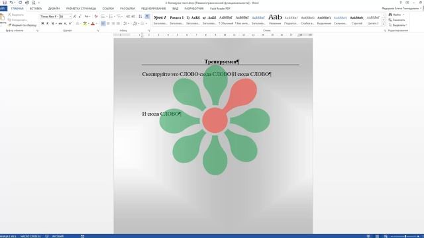Open the macro recording icon in the status bar
This screenshot has height=238, width=424.
click(82, 236)
